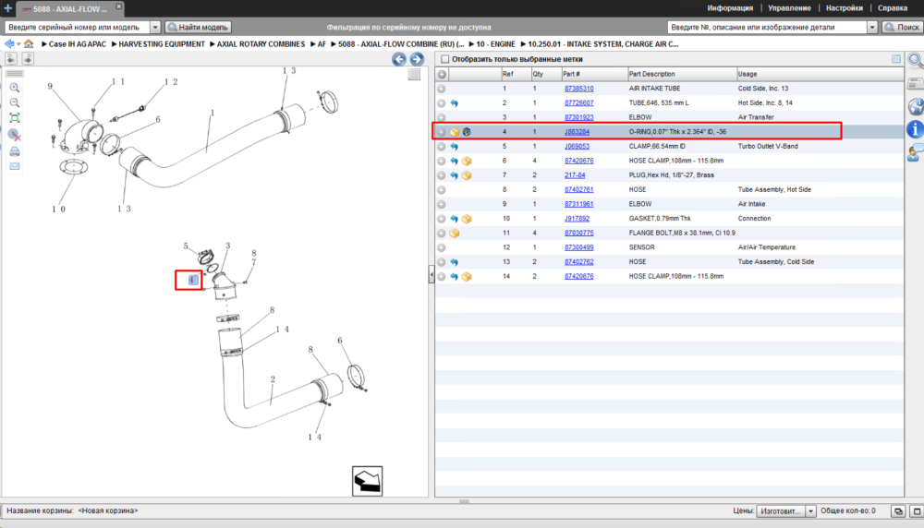Click the rotate view arrow box in diagram

click(x=367, y=481)
